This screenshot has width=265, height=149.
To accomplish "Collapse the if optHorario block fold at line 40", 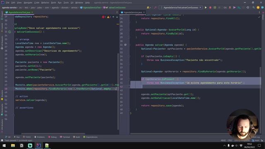I will (129, 79).
